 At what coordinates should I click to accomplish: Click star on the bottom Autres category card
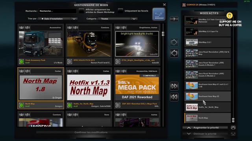click(118, 115)
